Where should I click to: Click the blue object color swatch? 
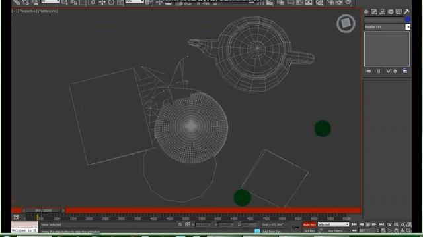tap(408, 19)
